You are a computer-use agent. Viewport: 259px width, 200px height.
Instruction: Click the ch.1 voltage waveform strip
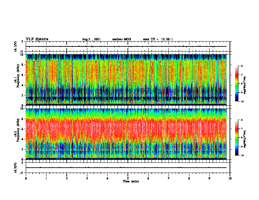point(128,46)
